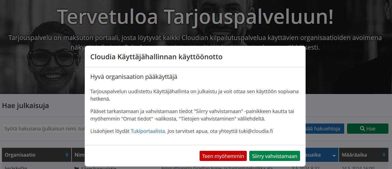Focus the Syötä hakusana search field
Screen dimensions: 392x169
pyautogui.click(x=44, y=128)
